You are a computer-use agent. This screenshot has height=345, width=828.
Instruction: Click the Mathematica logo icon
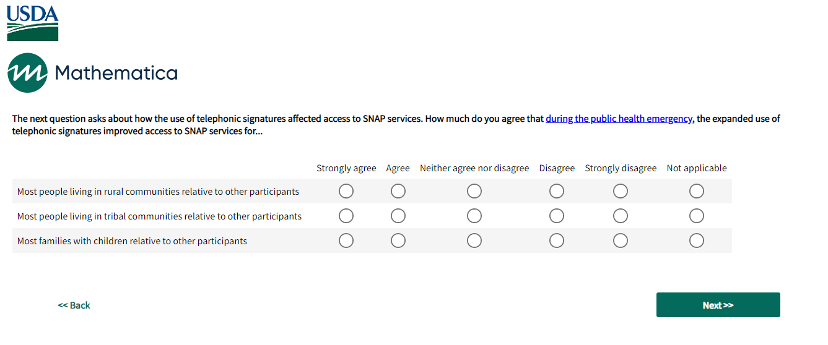27,73
